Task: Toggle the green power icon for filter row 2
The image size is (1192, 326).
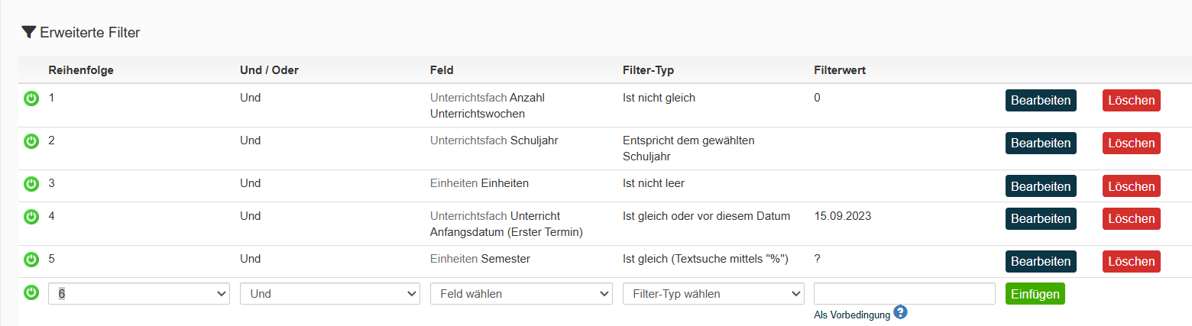Action: coord(31,141)
